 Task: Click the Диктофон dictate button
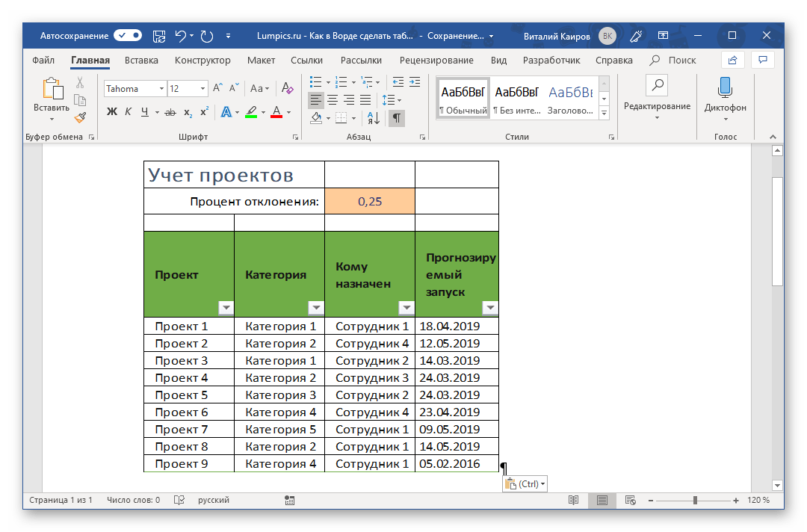(x=725, y=99)
